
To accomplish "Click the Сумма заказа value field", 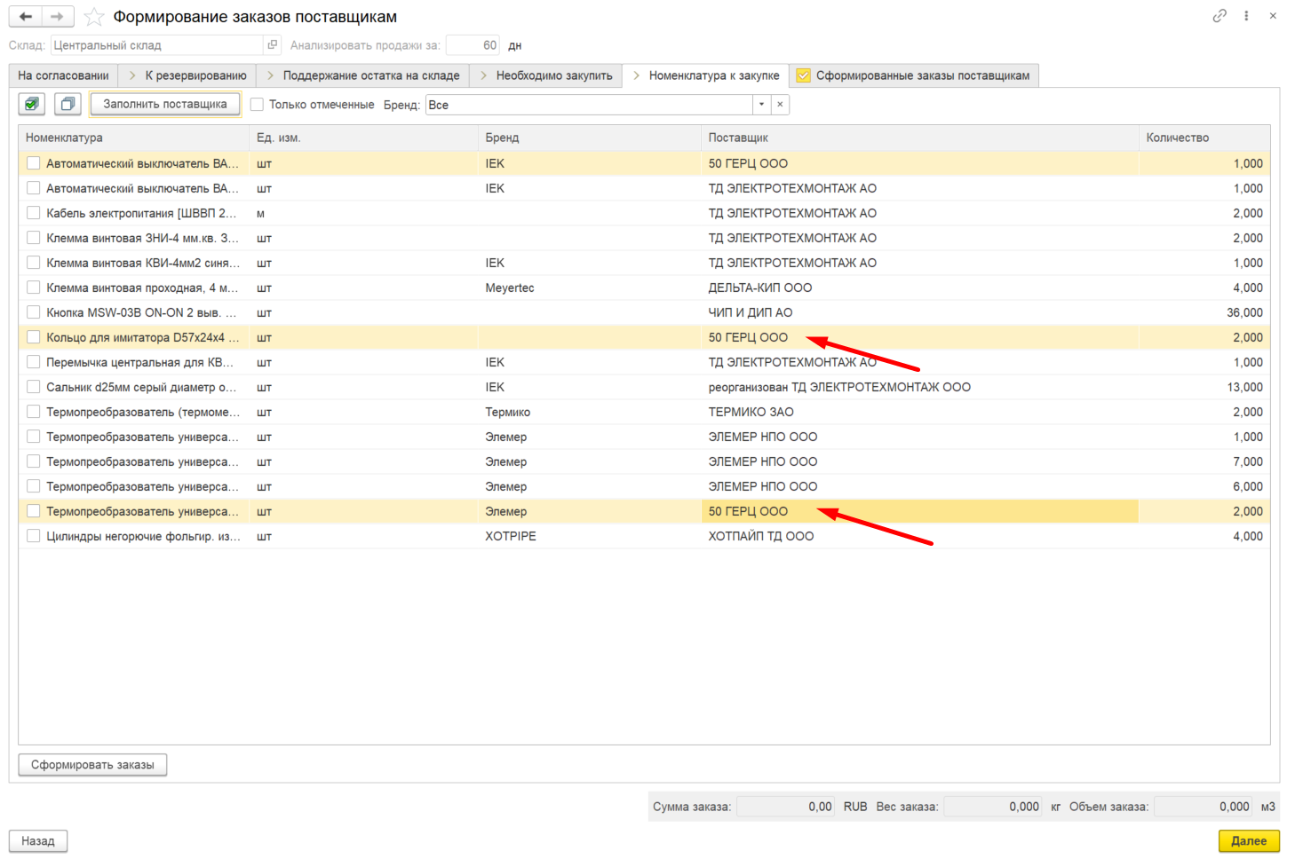I will click(785, 807).
